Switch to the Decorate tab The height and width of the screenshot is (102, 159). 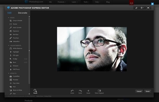coord(22,13)
